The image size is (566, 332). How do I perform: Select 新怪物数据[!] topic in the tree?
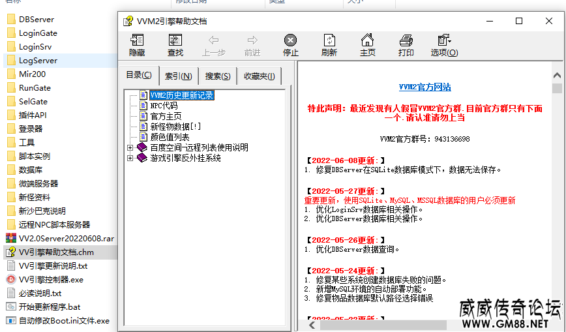click(x=175, y=127)
